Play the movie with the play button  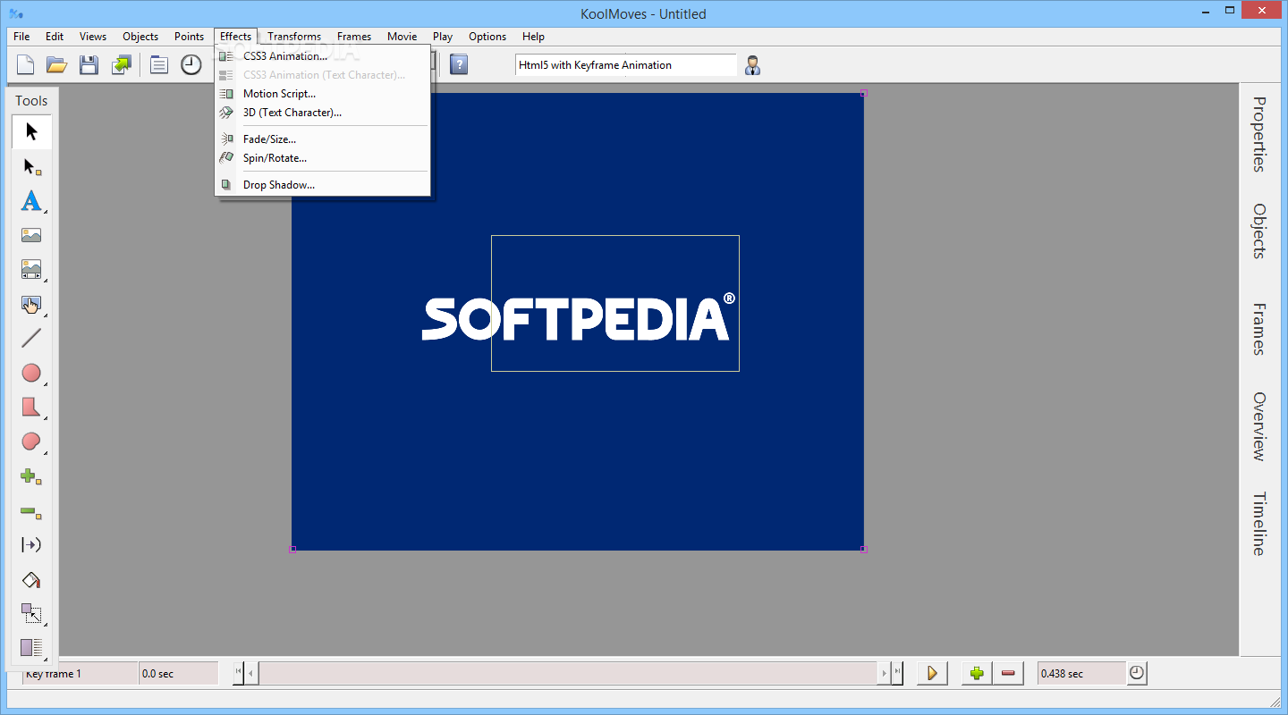[x=932, y=673]
